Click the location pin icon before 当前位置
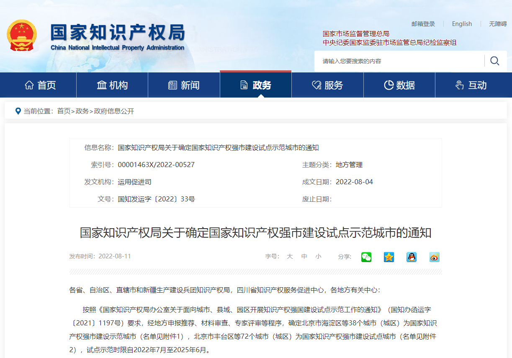 [x=18, y=111]
